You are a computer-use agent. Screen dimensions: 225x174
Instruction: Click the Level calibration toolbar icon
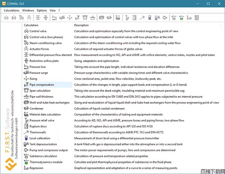coord(150,18)
